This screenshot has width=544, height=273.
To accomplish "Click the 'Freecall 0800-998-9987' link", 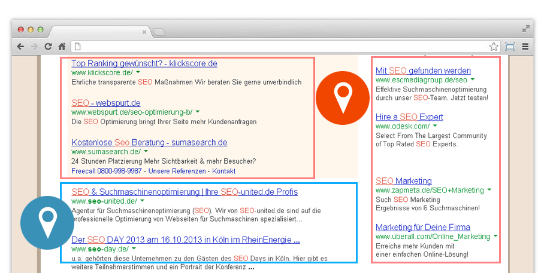I will (107, 171).
